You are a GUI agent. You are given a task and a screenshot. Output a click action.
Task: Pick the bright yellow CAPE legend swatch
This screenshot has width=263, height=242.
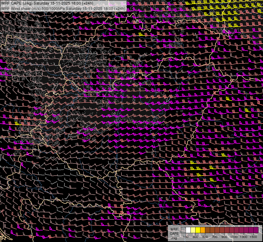(198, 230)
